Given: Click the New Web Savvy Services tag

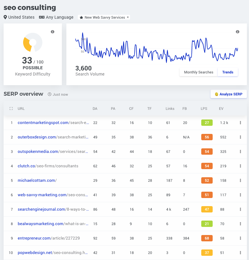Looking at the screenshot, I should coord(104,17).
